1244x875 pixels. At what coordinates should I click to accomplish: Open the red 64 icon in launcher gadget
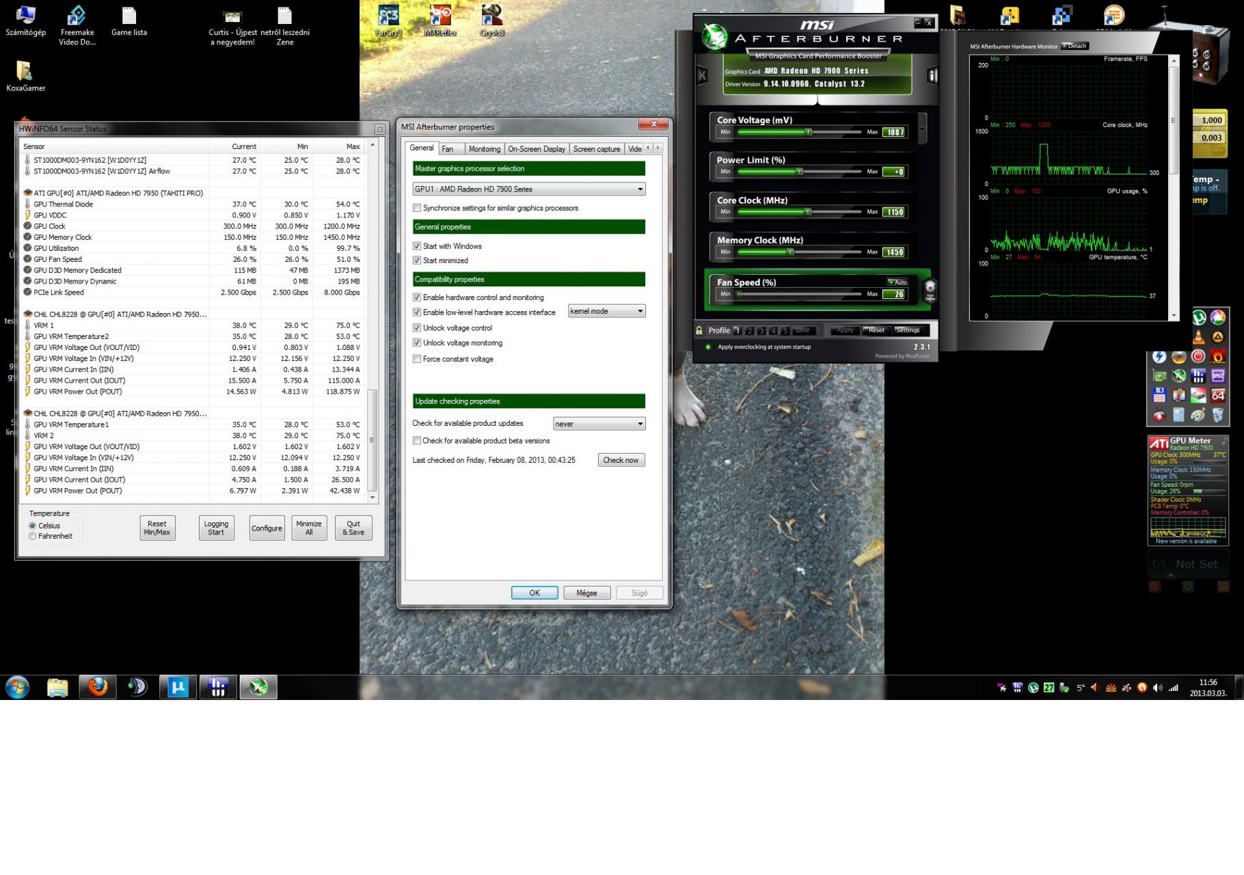[x=1218, y=395]
